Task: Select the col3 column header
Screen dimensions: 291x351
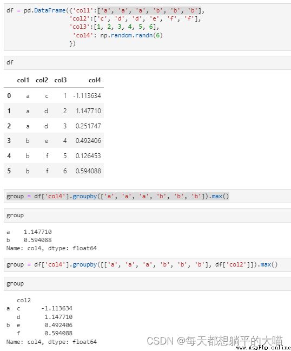Action: [61, 80]
